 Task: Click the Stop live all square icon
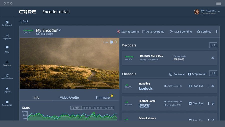(190, 74)
